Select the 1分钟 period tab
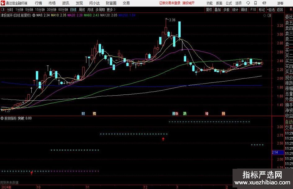The height and width of the screenshot is (189, 293). pyautogui.click(x=19, y=10)
